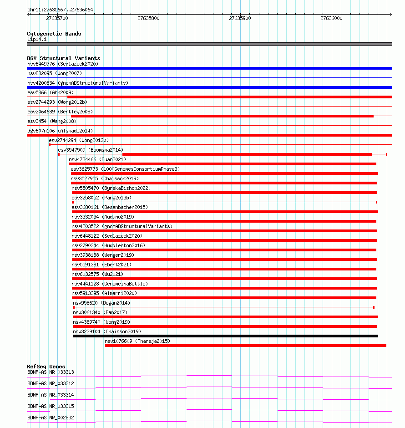This screenshot has width=405, height=428.
Task: Open the nsv4200834 (gnomADStructuralVariants) label
Action: pyautogui.click(x=78, y=83)
